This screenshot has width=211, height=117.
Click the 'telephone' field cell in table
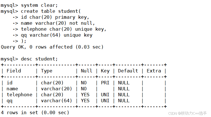(19, 95)
